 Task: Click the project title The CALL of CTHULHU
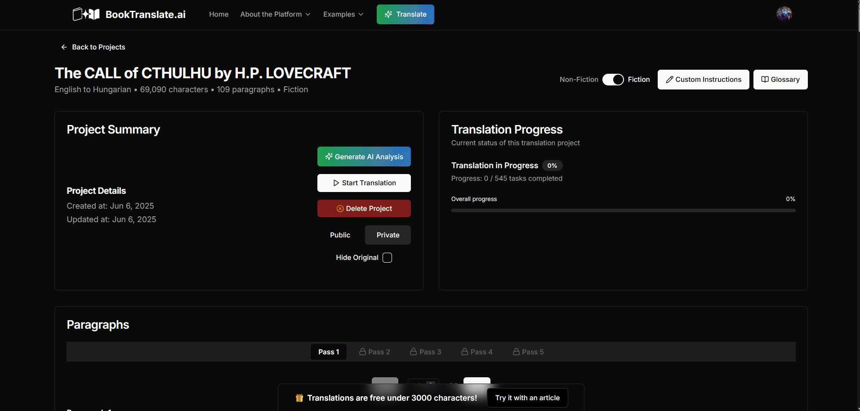tap(203, 73)
